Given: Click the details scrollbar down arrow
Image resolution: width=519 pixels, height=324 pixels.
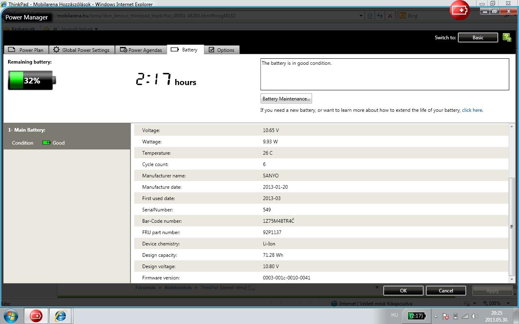Looking at the screenshot, I should [x=512, y=279].
